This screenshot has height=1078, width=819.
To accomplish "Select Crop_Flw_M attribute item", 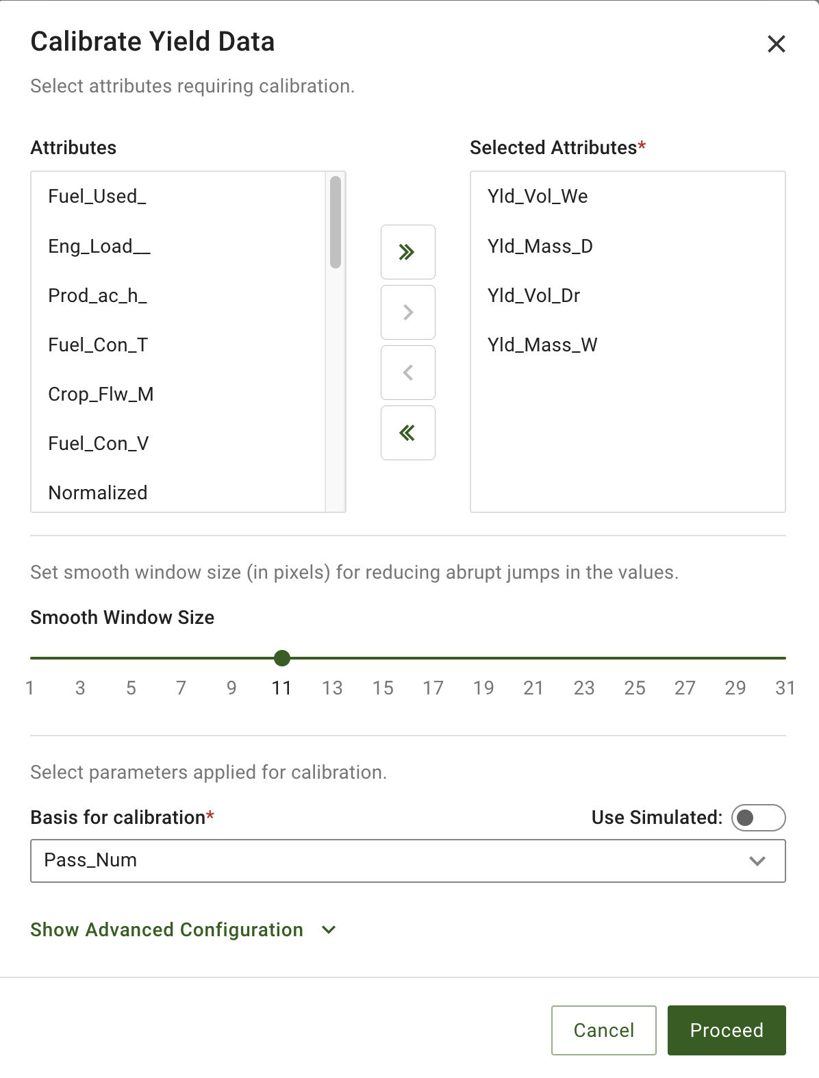I will click(x=101, y=394).
